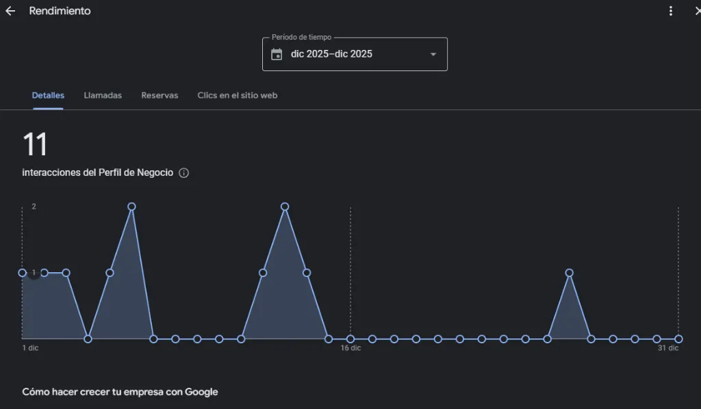Click the info icon next to interacciones label
The height and width of the screenshot is (409, 701).
pos(183,173)
